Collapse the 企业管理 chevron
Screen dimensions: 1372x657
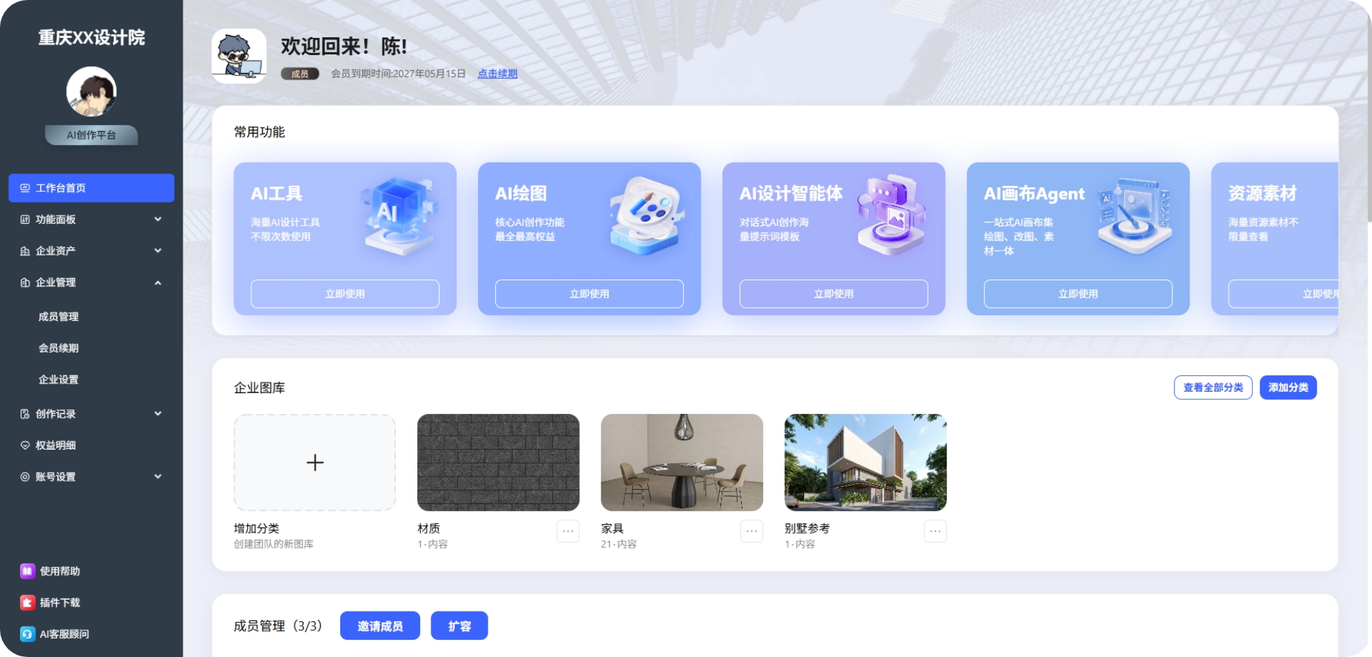pyautogui.click(x=158, y=282)
